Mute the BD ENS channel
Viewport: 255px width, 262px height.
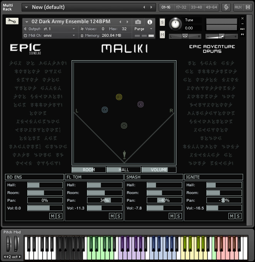click(x=52, y=216)
